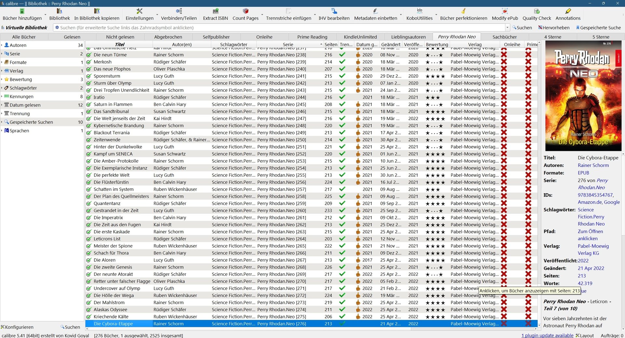Switch to the Lieblingsautoren tab
This screenshot has height=338, width=625.
pos(409,37)
